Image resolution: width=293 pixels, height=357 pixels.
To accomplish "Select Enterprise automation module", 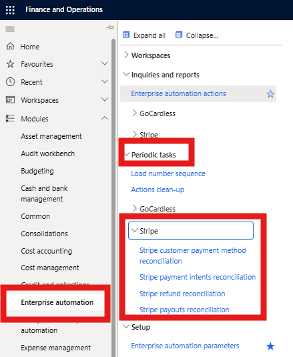I will click(x=57, y=302).
